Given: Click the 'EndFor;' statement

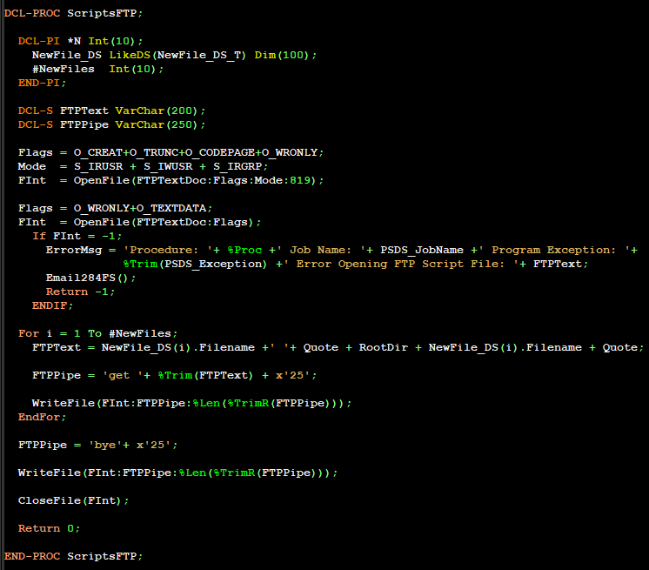Looking at the screenshot, I should point(42,417).
